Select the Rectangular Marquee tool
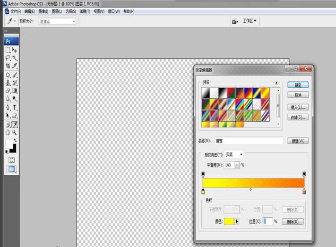 tap(8, 50)
